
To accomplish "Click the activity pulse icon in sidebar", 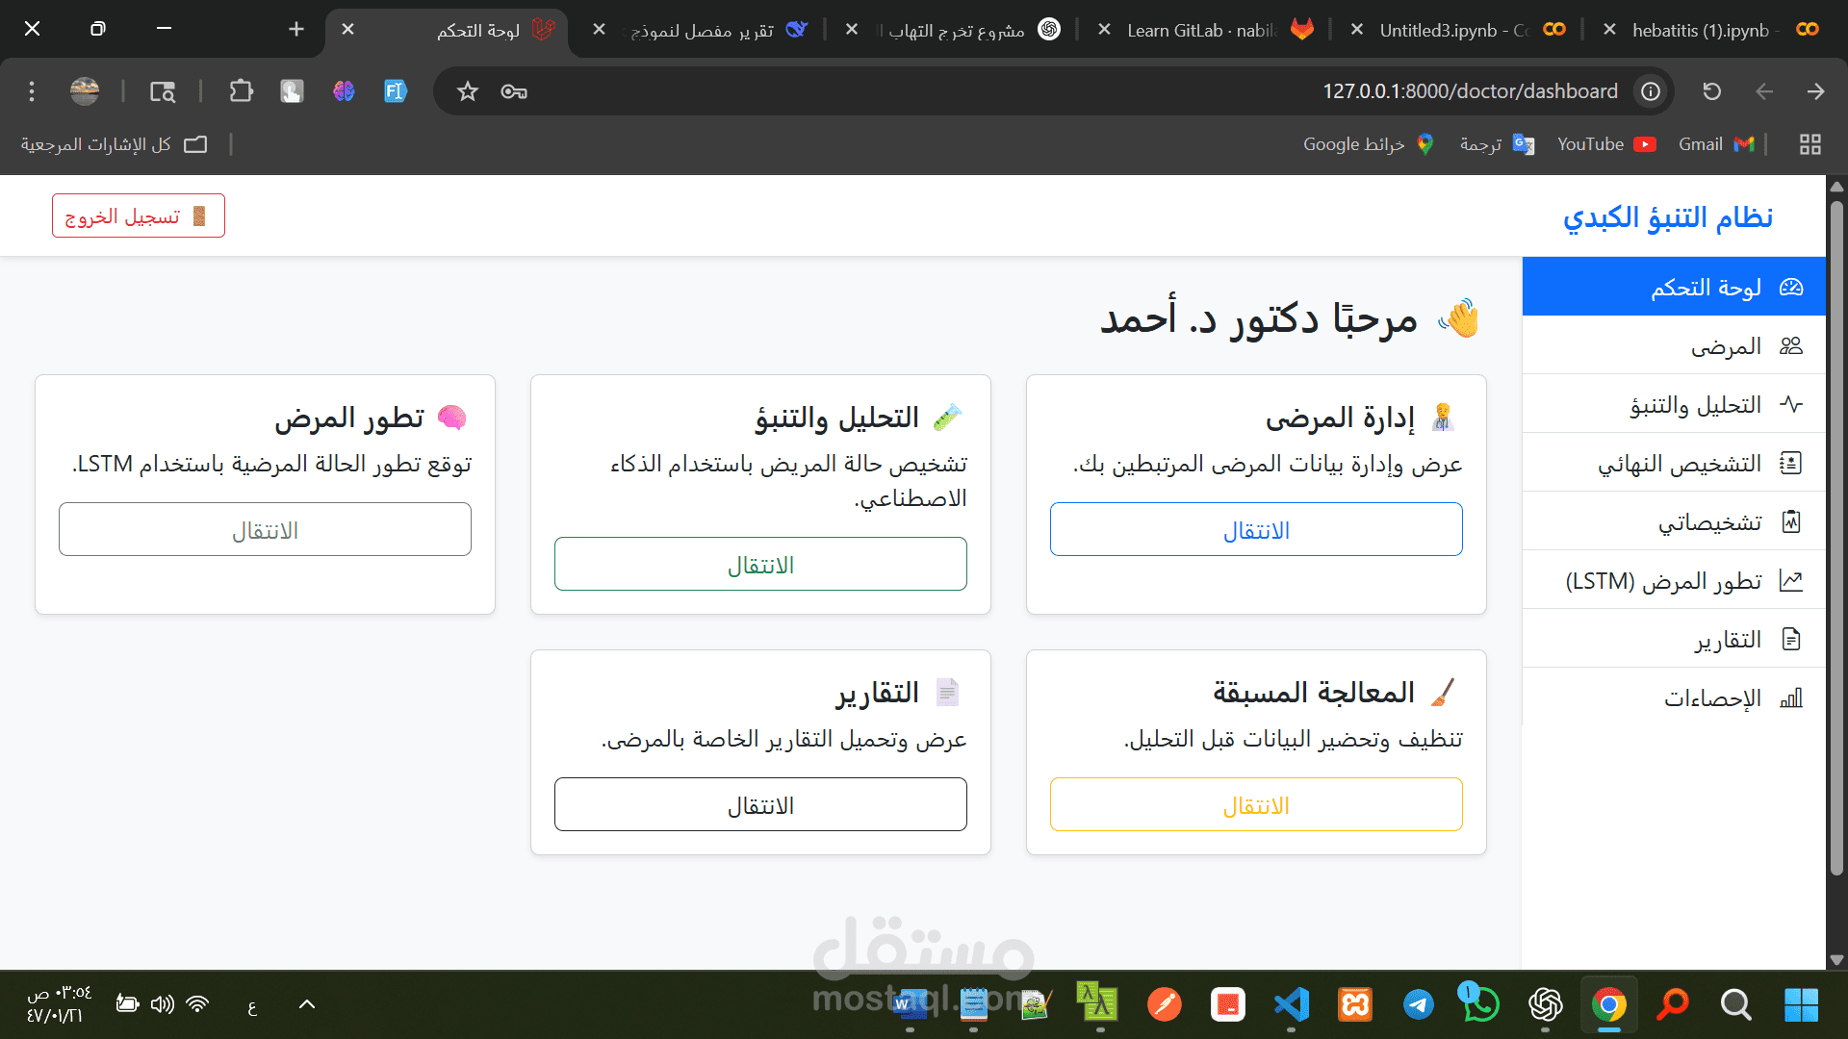I will click(x=1791, y=404).
